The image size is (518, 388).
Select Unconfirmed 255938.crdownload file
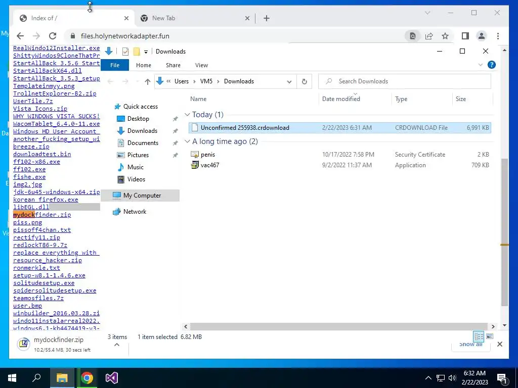click(339, 128)
